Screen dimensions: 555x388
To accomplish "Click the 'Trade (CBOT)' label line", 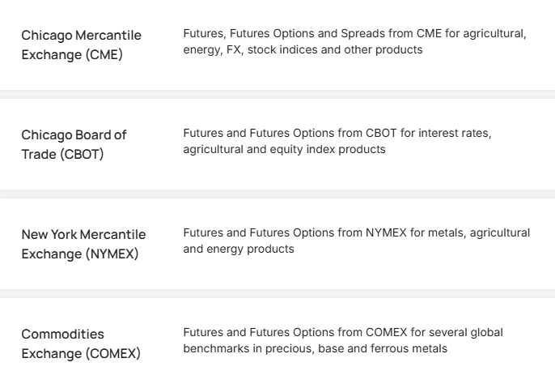I will [62, 155].
